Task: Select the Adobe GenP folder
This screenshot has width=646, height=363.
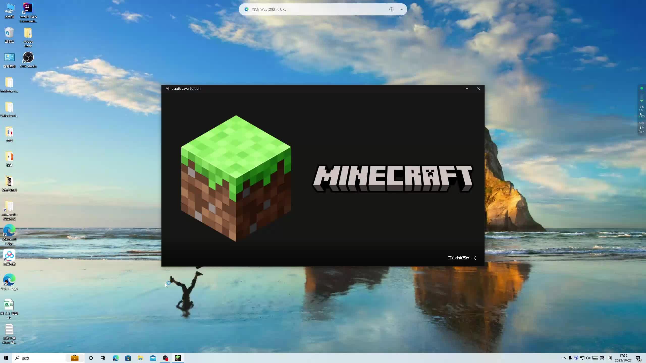Action: (28, 37)
